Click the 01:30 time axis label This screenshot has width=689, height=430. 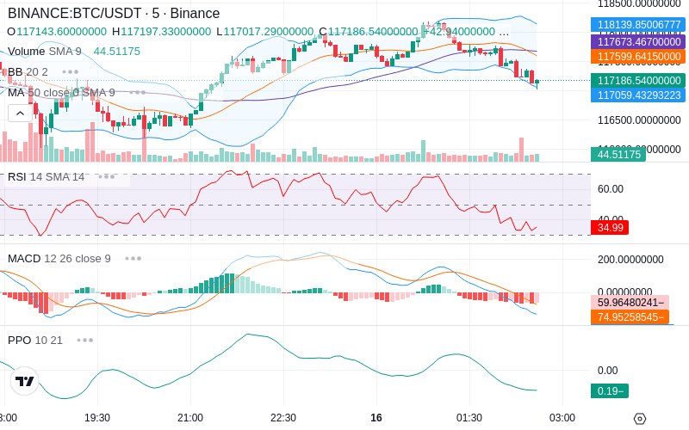click(469, 418)
